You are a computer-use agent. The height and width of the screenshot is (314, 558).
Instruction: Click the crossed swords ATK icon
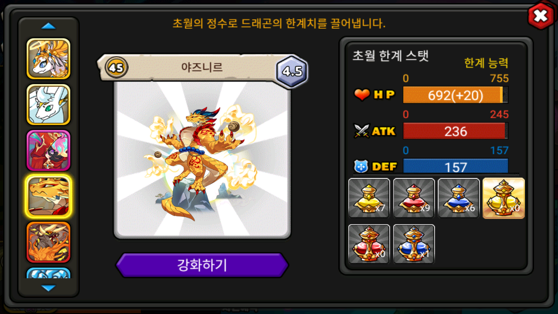pos(362,131)
